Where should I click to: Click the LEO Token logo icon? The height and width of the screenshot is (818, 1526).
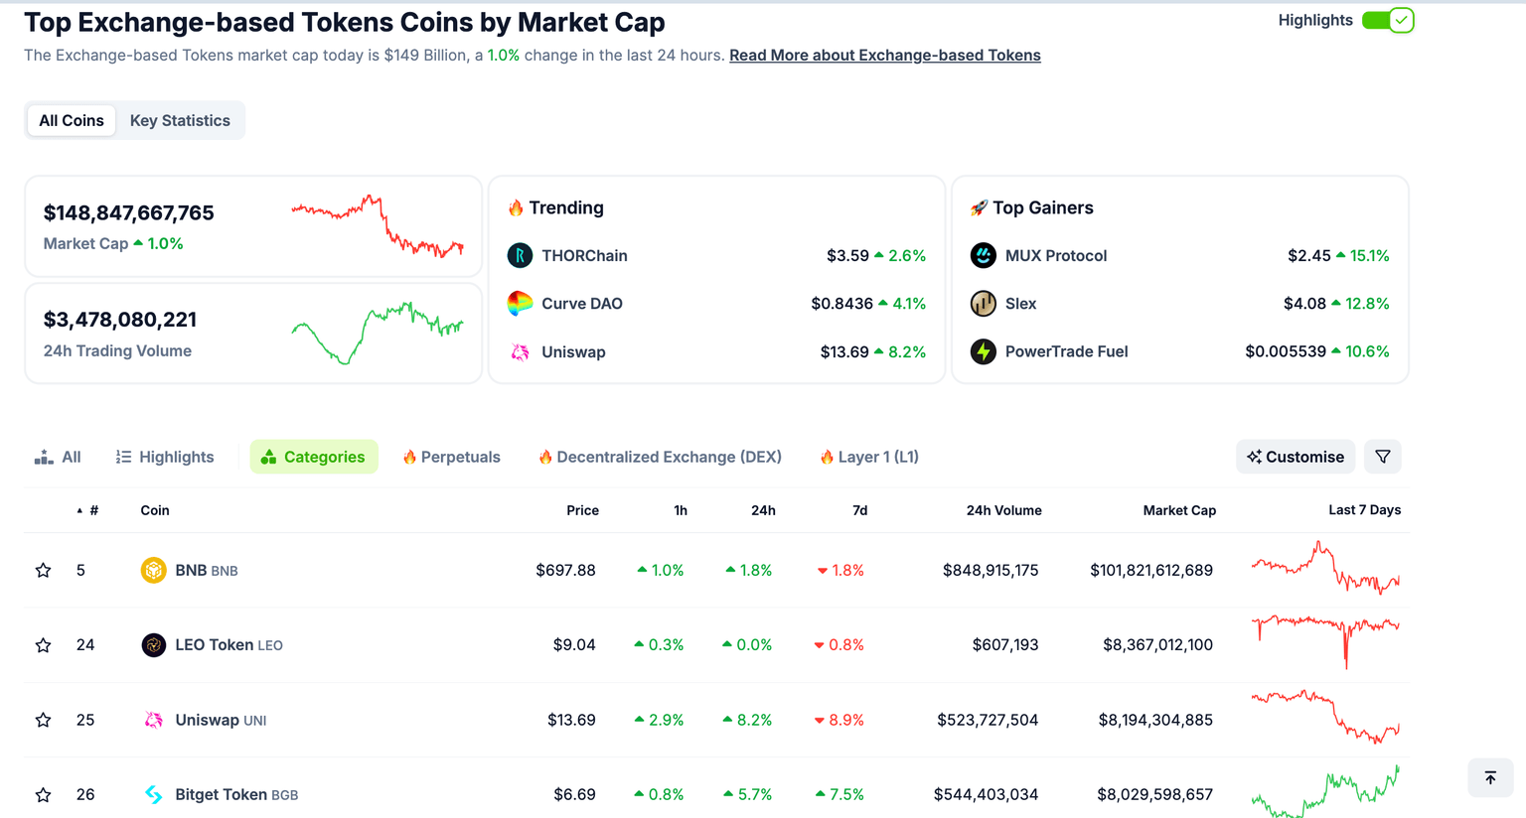click(153, 645)
